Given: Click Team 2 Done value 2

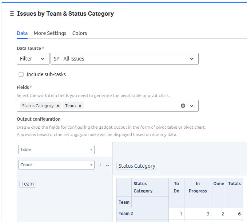Looking at the screenshot, I should [219, 214].
